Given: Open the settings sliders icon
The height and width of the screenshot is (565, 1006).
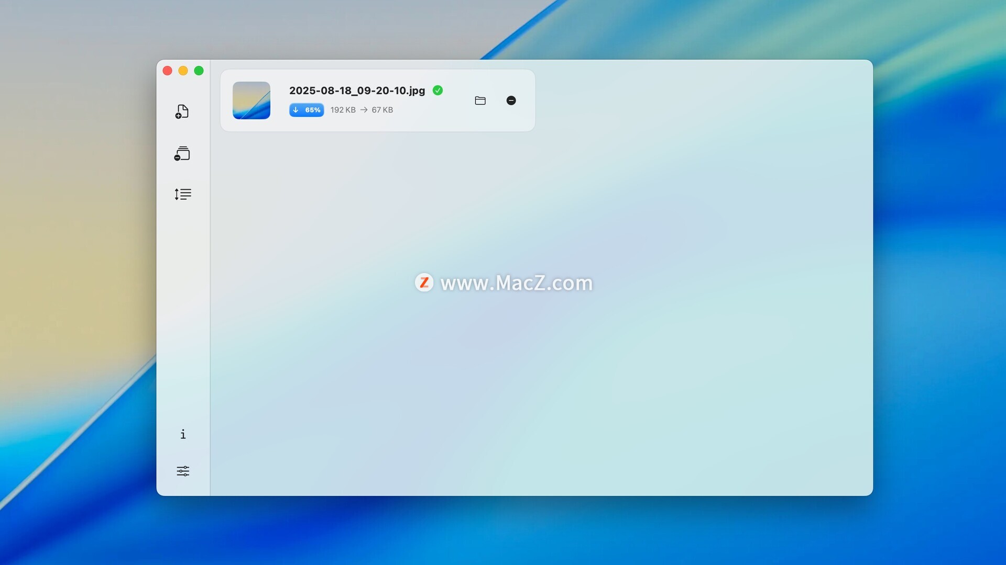Looking at the screenshot, I should 183,471.
